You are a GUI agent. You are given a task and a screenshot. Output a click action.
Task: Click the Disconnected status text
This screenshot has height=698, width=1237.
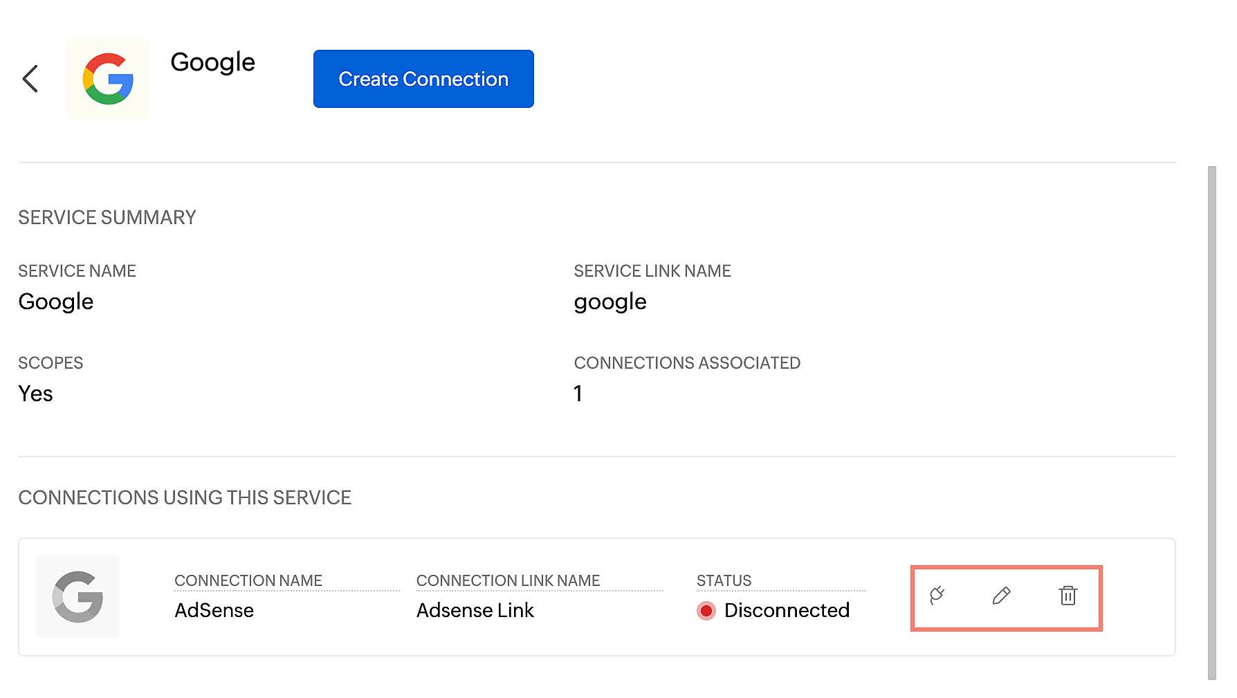[x=787, y=611]
